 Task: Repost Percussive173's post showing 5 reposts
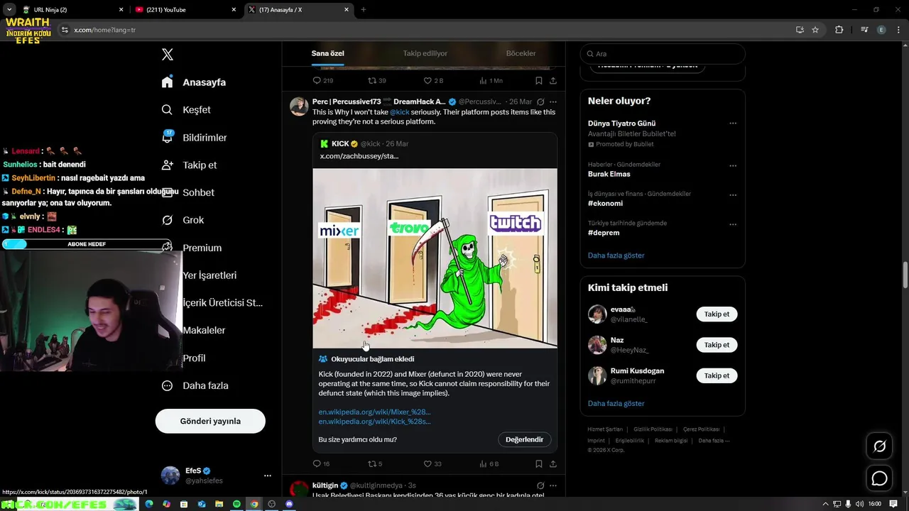[x=374, y=463]
